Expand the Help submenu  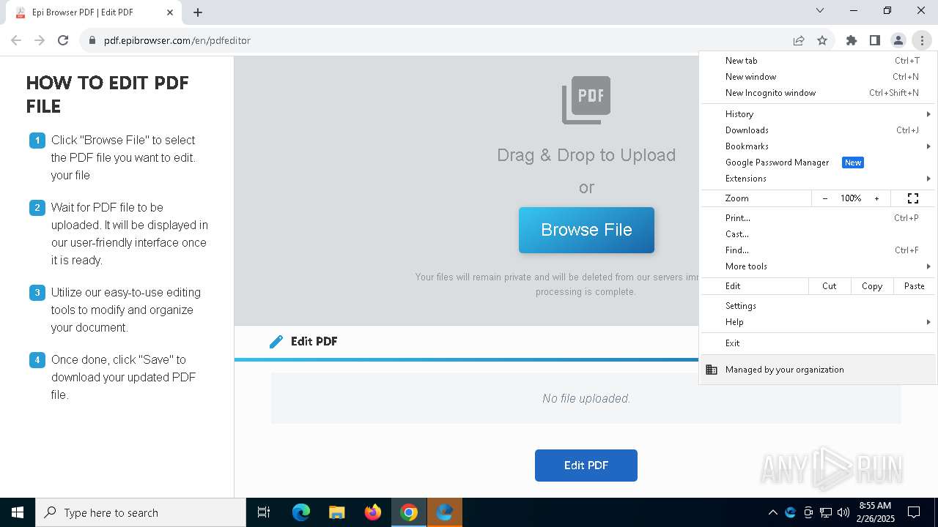point(818,322)
